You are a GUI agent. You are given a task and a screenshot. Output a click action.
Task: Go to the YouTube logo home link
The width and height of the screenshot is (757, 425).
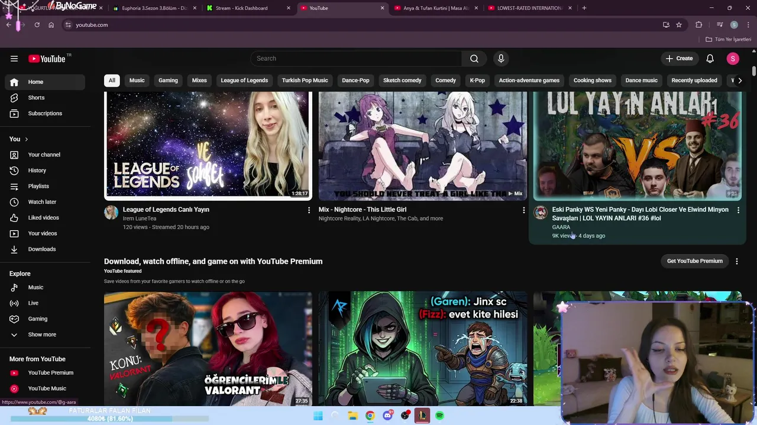47,58
